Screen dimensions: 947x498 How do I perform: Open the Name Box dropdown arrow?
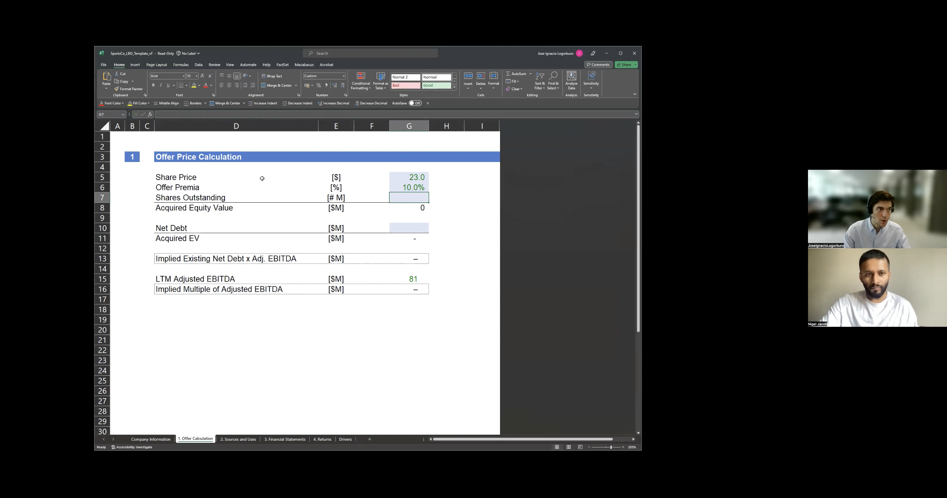click(x=123, y=114)
